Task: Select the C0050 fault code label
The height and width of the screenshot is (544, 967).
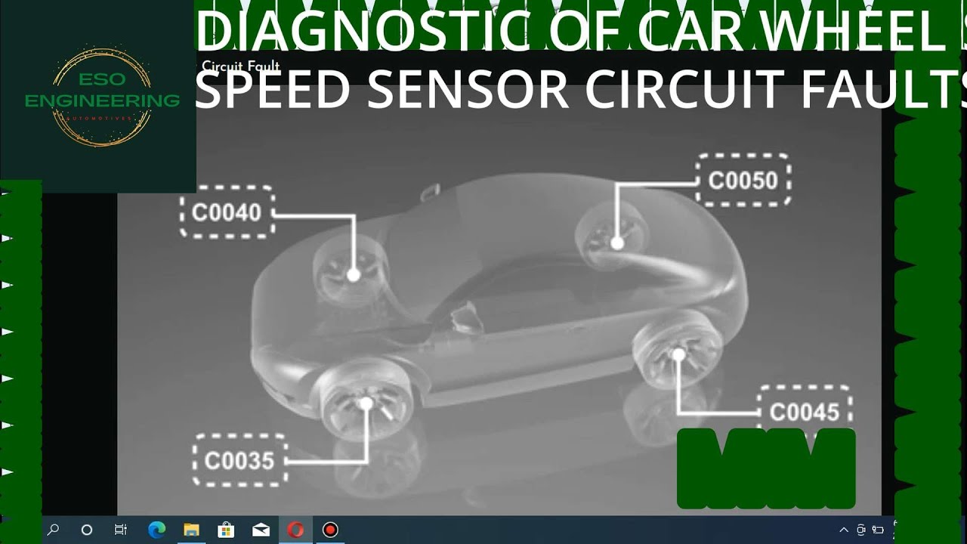Action: (x=743, y=180)
